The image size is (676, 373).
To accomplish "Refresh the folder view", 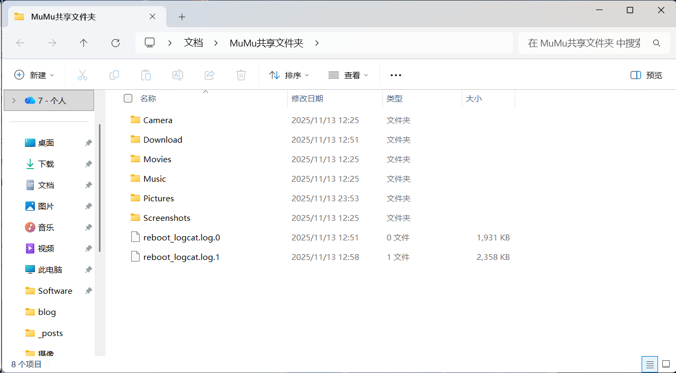I will point(115,43).
